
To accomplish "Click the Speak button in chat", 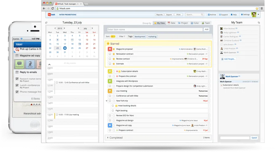I will 254,138.
